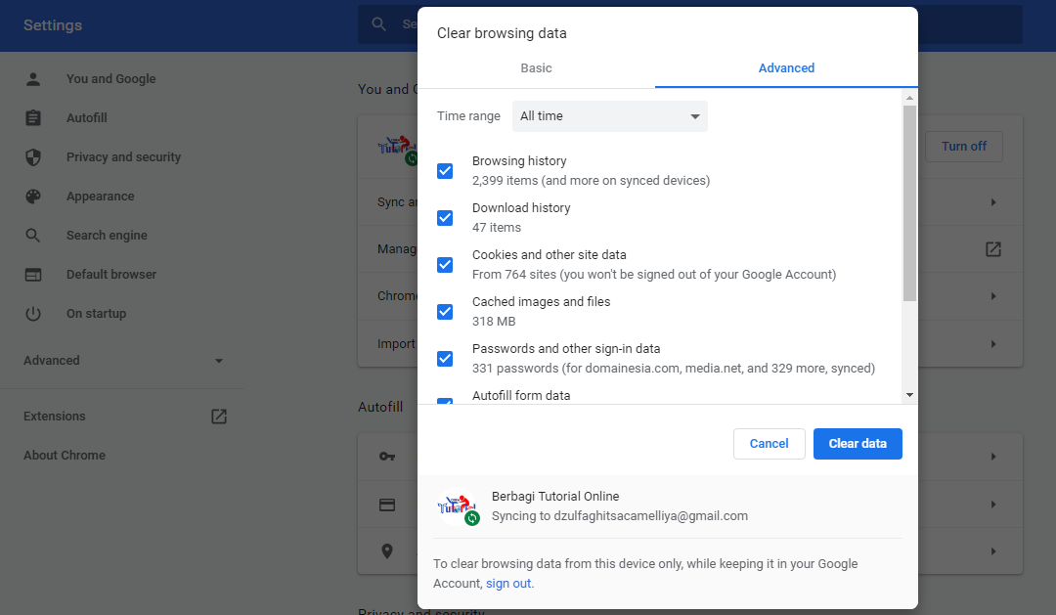Click the Settings page title
Screen dimensions: 1056x615
53,24
